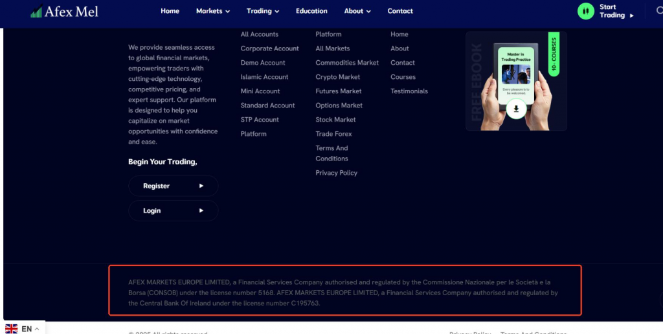This screenshot has height=334, width=663.
Task: Open the Courses footer link
Action: 403,77
